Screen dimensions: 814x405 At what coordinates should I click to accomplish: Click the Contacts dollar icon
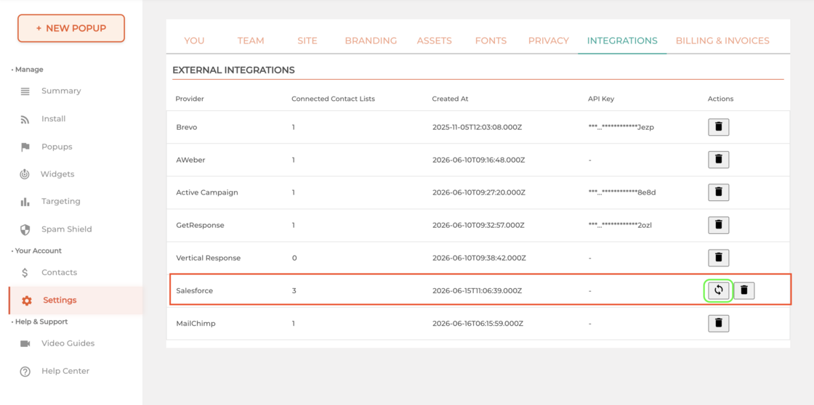pos(25,273)
